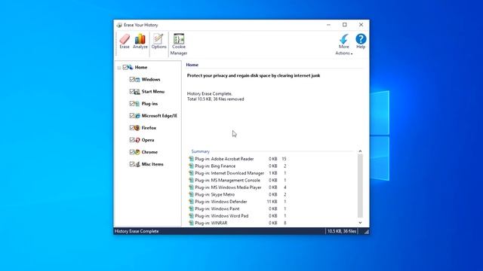483x271 pixels.
Task: Select Plug-in: MS Management Console row
Action: click(238, 181)
